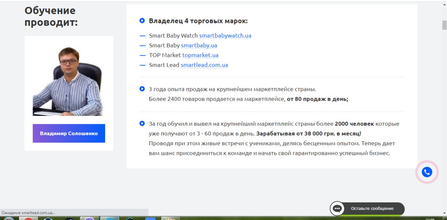Click the 'TOP Market' brand name text

click(x=165, y=55)
